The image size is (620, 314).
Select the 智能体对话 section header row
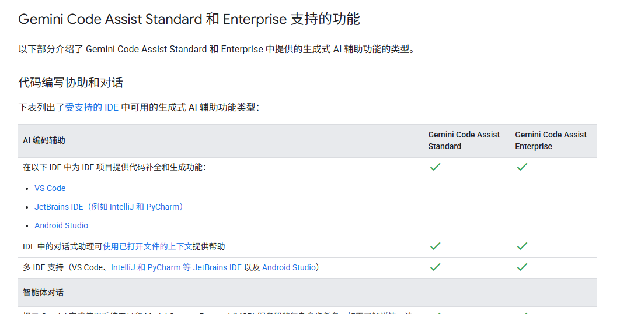43,292
